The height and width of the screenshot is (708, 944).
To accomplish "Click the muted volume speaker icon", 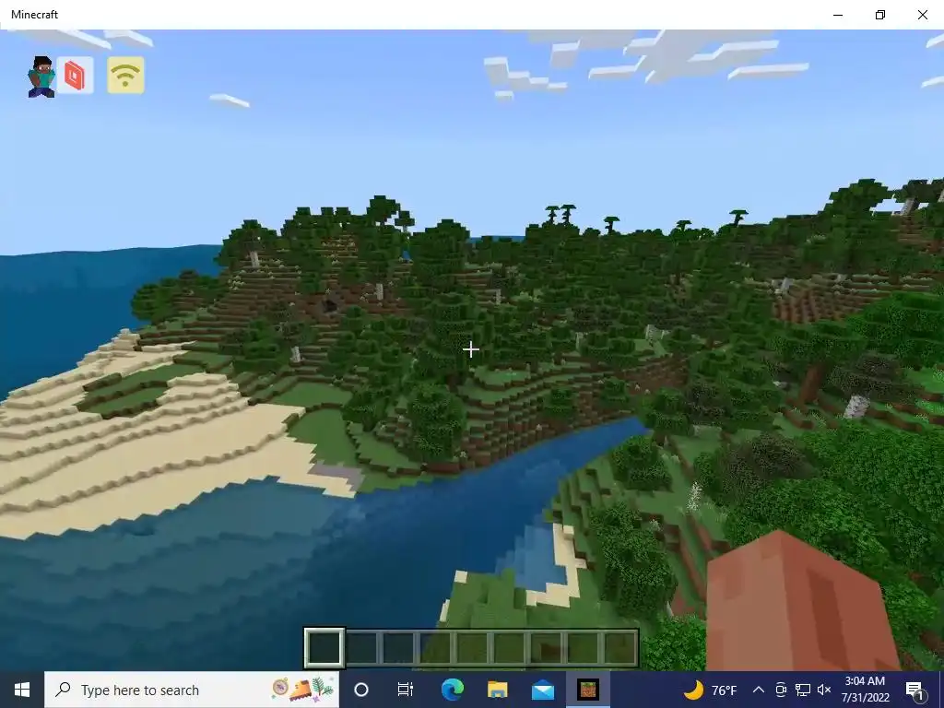I will [x=824, y=690].
